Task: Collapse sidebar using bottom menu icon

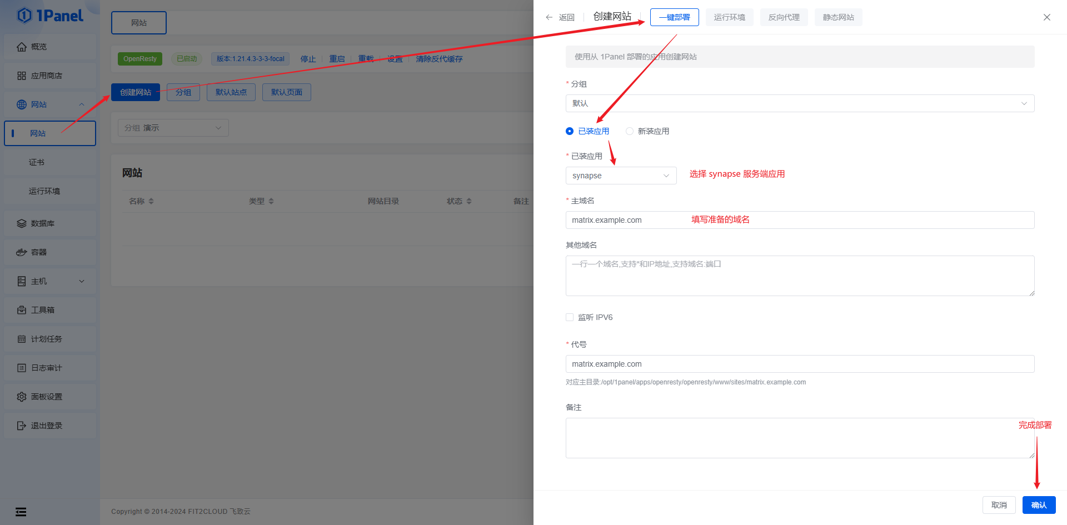Action: tap(21, 512)
